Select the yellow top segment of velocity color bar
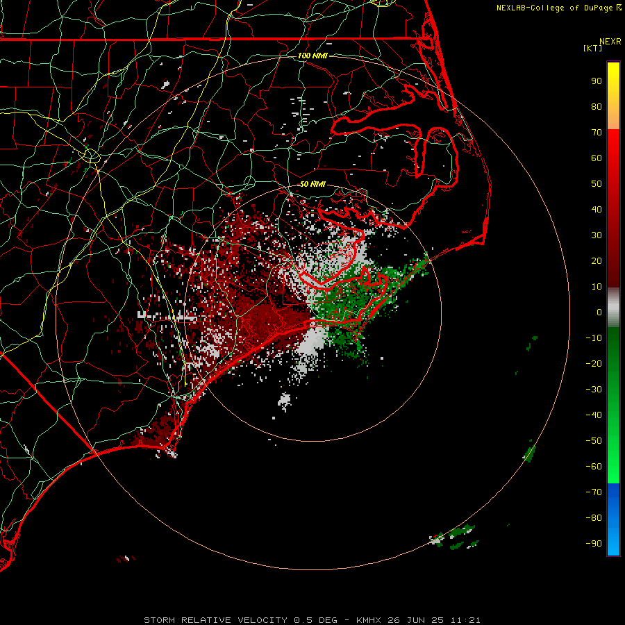The height and width of the screenshot is (625, 625). [613, 96]
